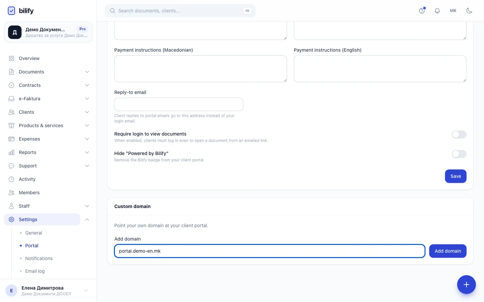The width and height of the screenshot is (484, 302).
Task: Open notifications bell icon
Action: point(437,11)
